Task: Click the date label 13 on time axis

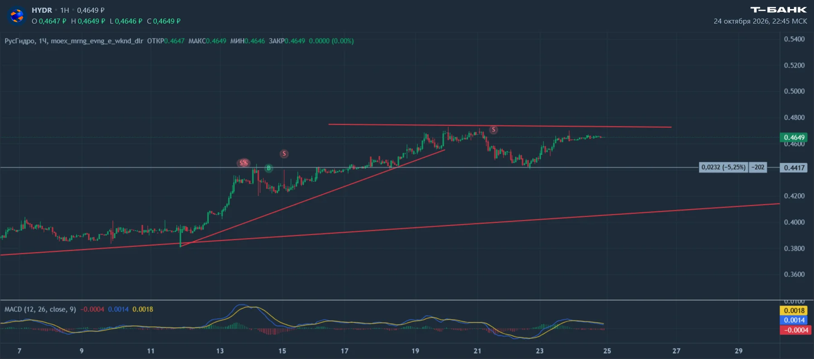Action: (x=220, y=351)
